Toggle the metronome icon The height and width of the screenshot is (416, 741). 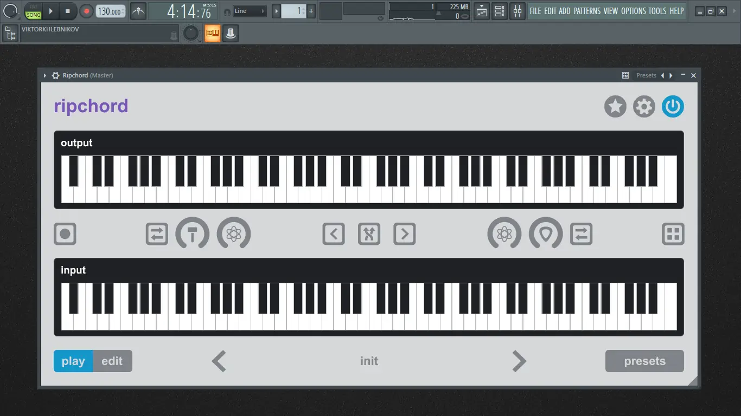click(x=138, y=11)
